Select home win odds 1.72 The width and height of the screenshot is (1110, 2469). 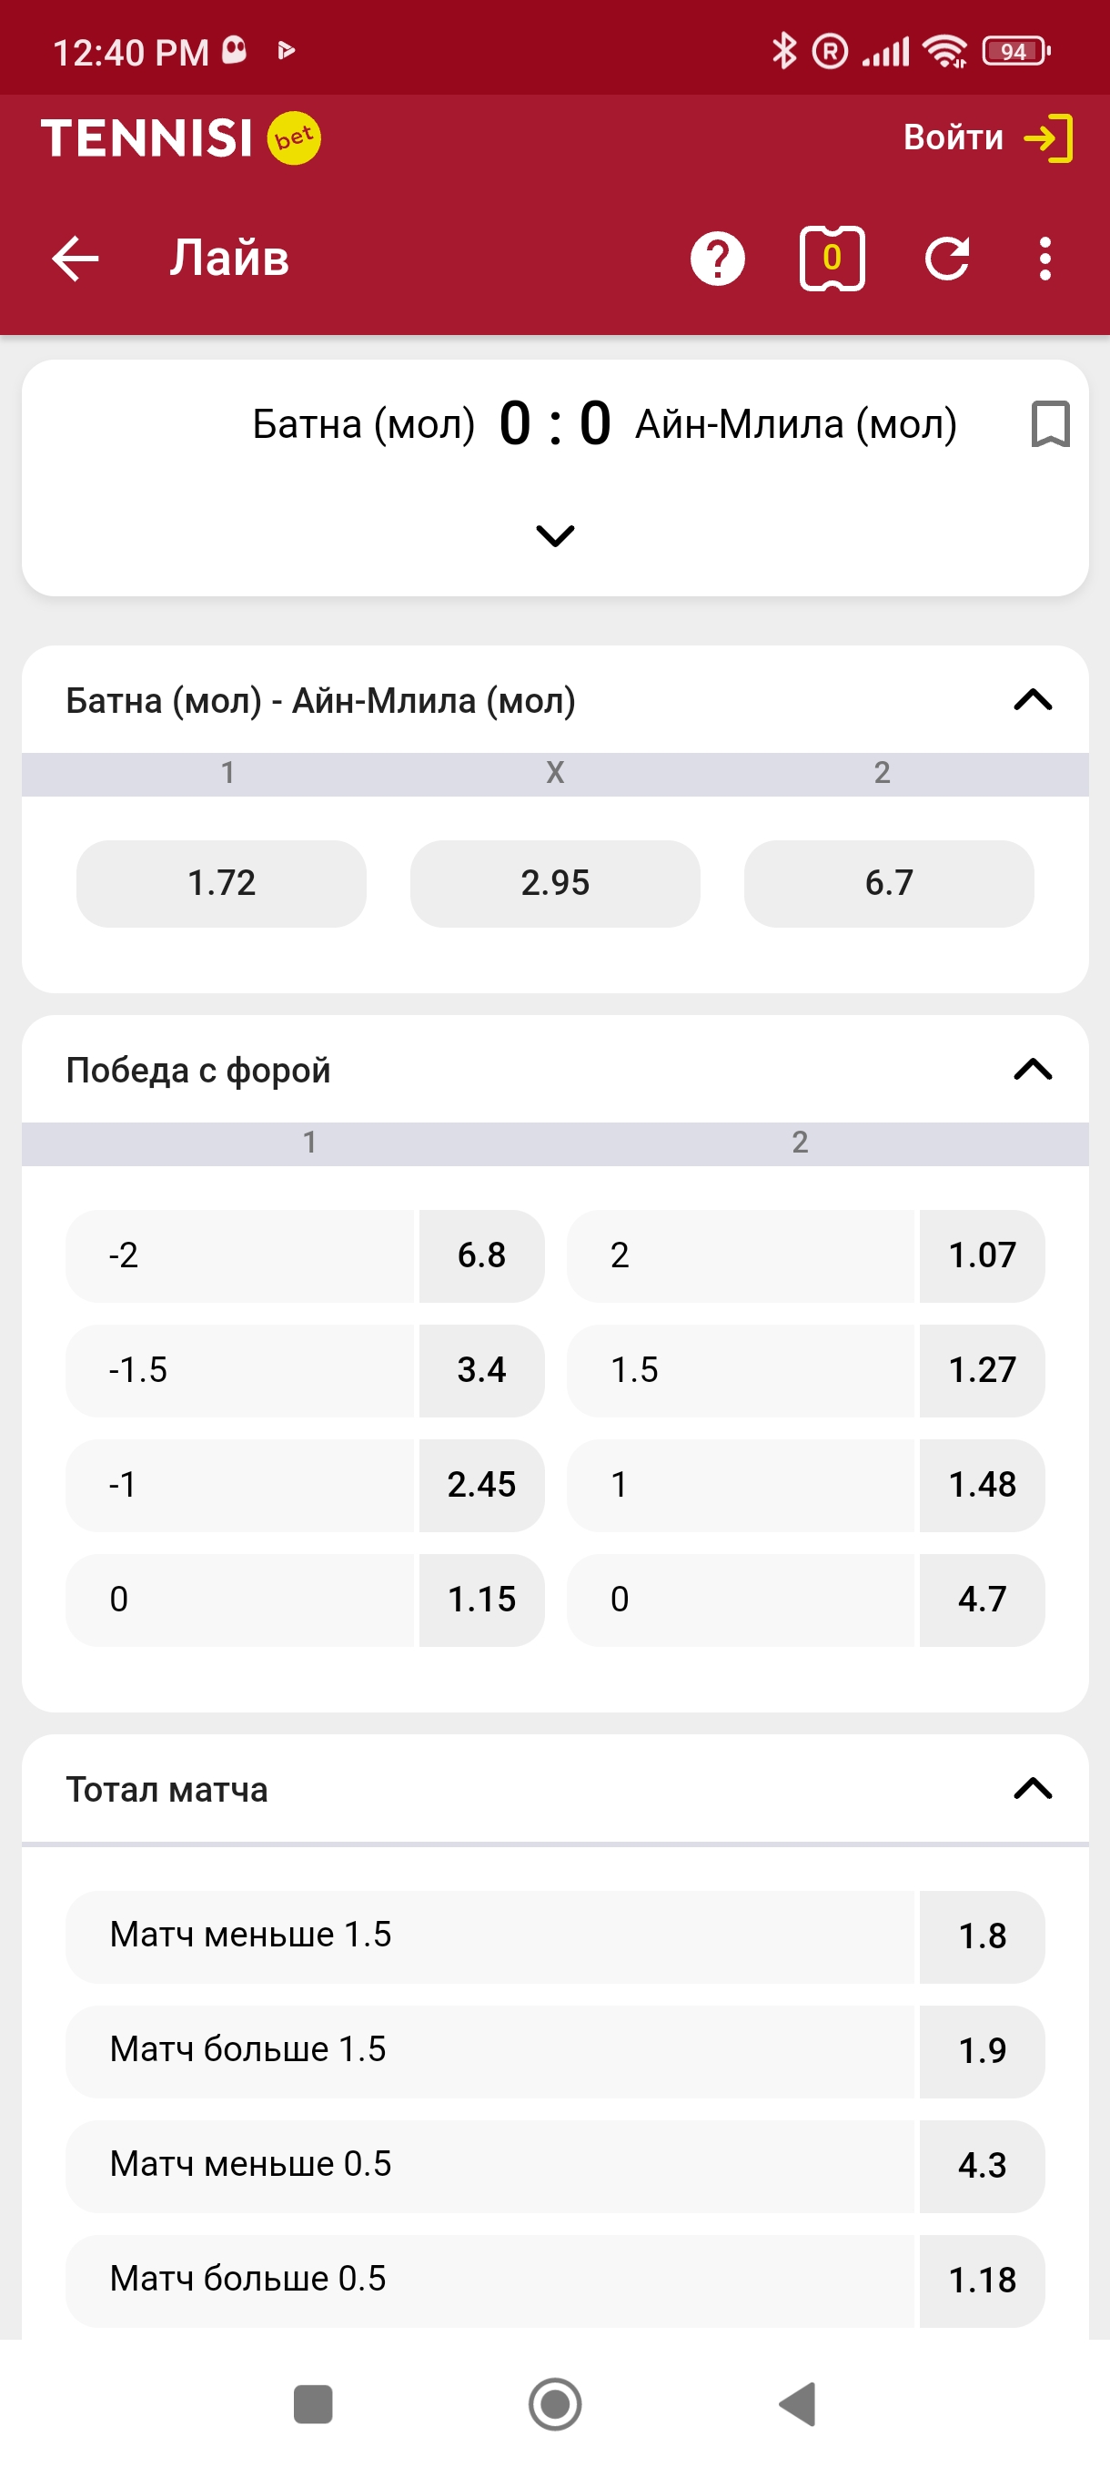[221, 883]
